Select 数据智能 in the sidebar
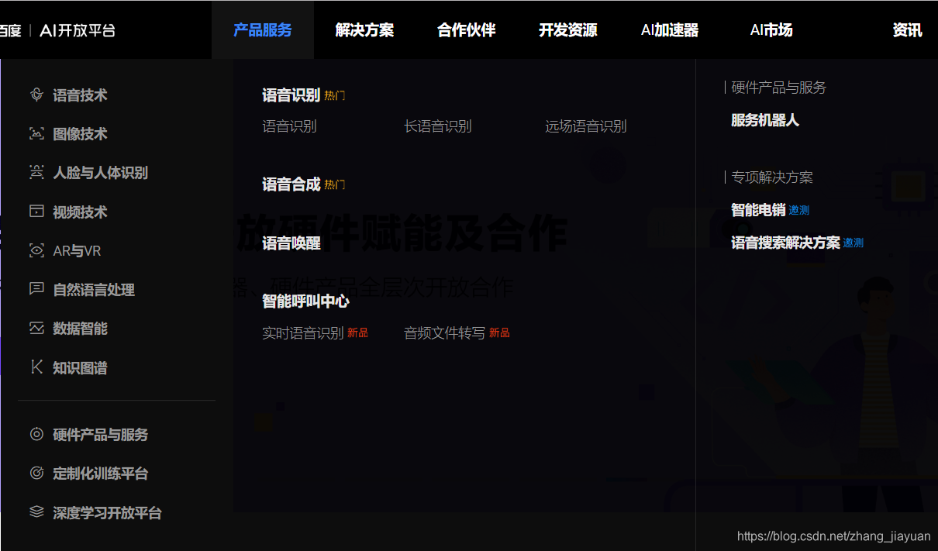938x551 pixels. (x=80, y=329)
